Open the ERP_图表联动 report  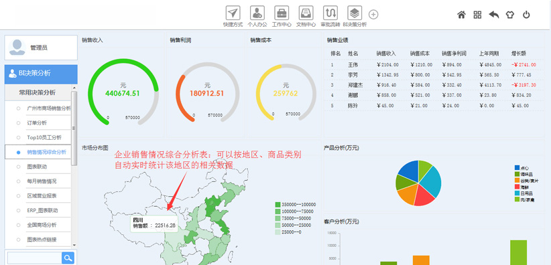coord(42,210)
